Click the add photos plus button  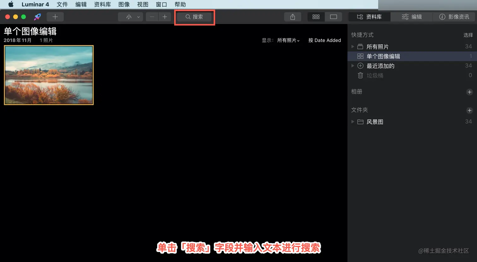pyautogui.click(x=55, y=17)
